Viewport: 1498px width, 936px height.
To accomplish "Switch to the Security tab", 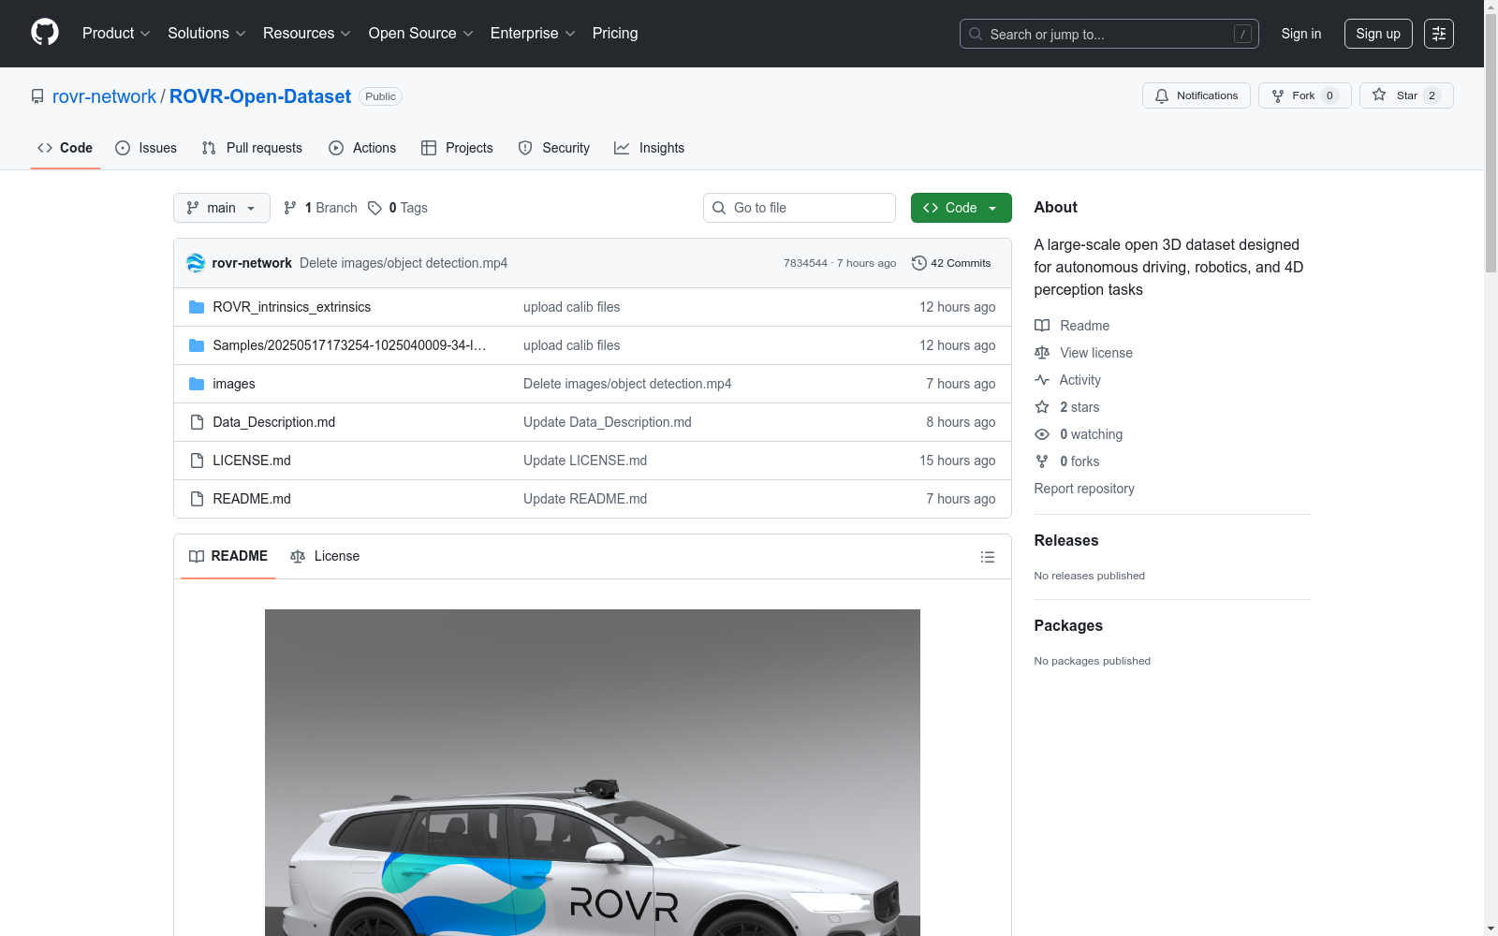I will coord(554,148).
